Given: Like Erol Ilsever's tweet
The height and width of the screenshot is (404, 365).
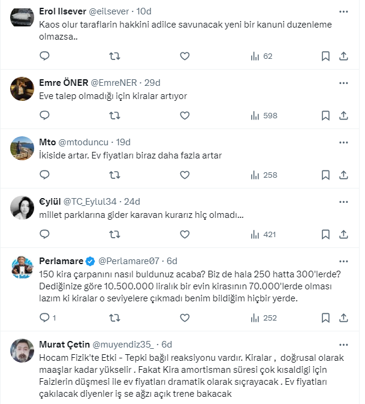Looking at the screenshot, I should pos(185,56).
